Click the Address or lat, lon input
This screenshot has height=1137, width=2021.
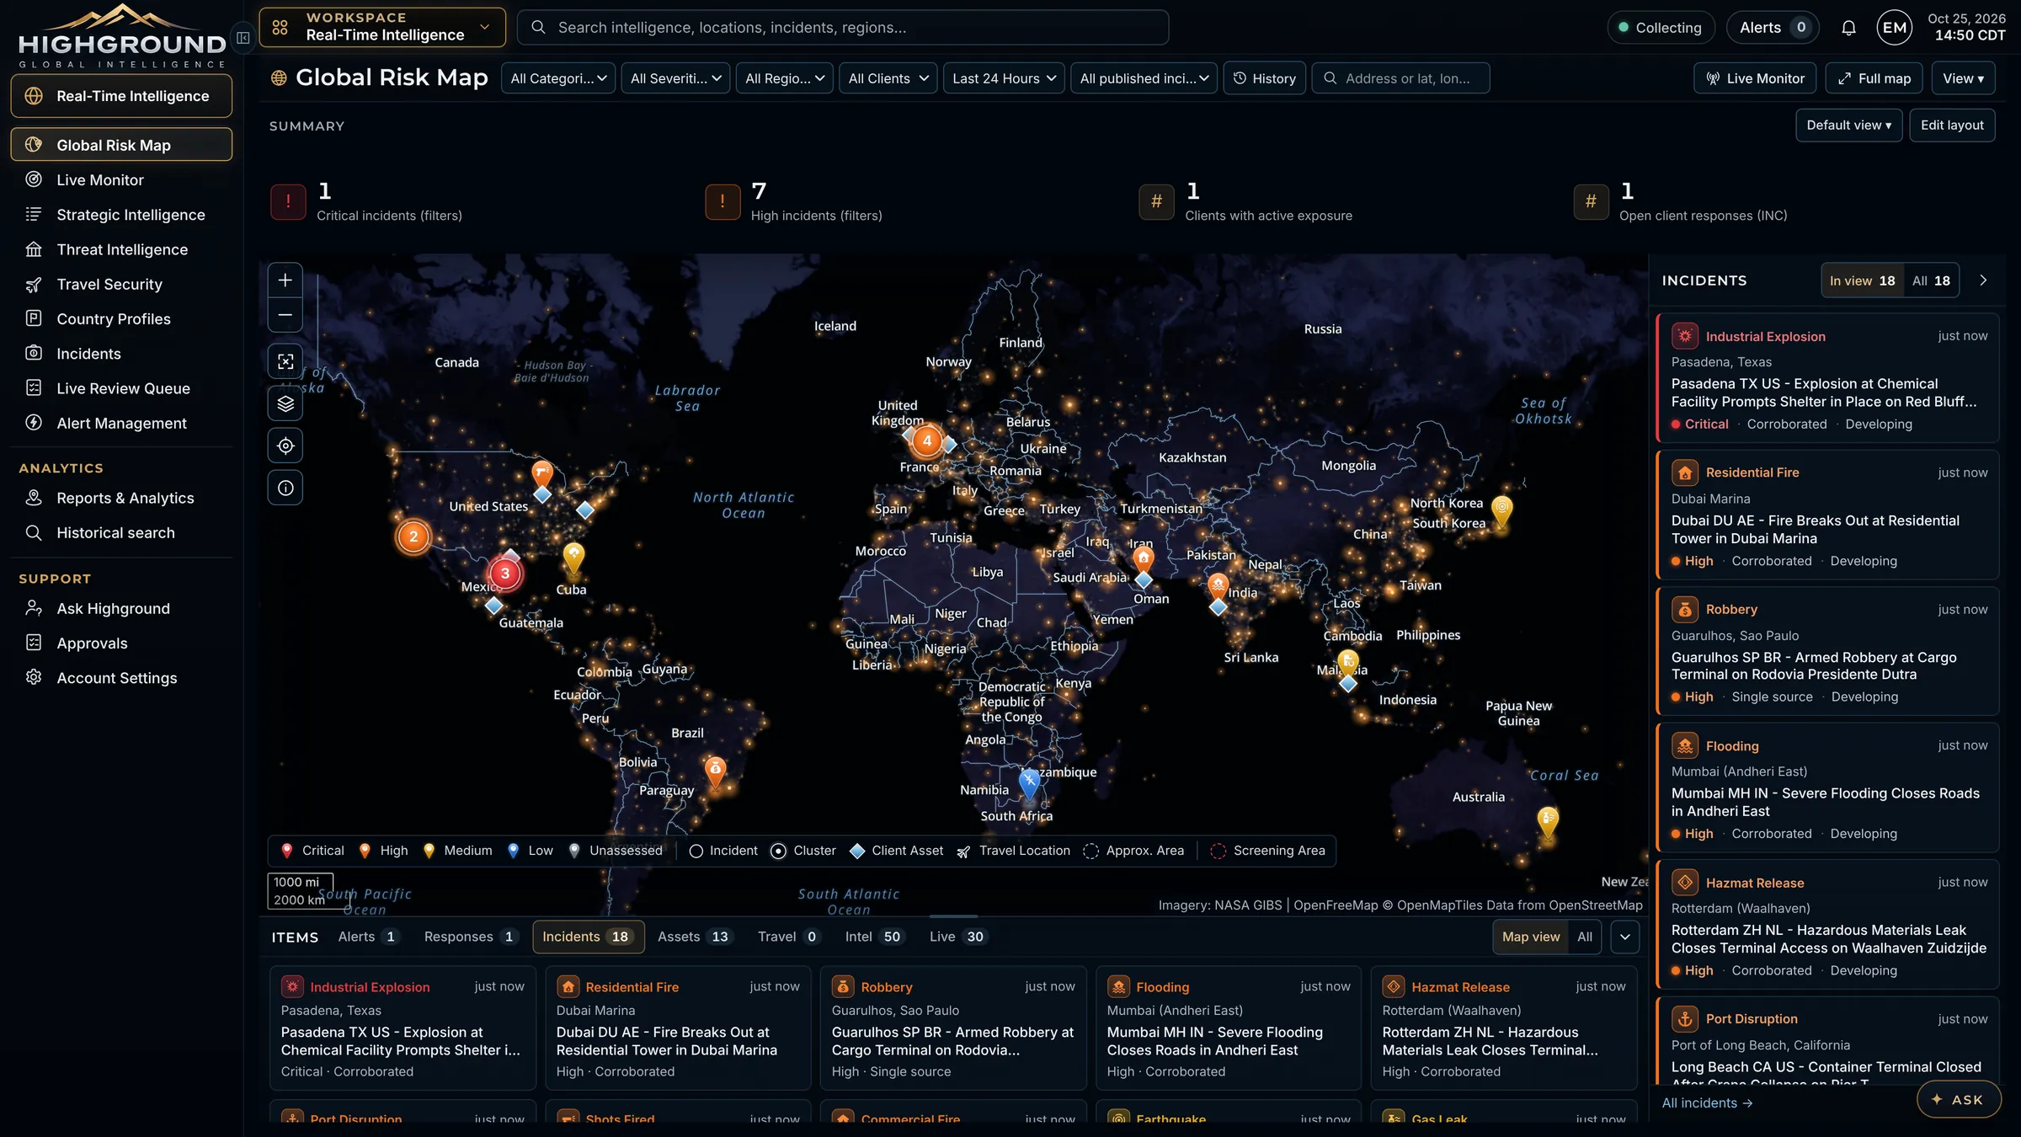click(1400, 78)
